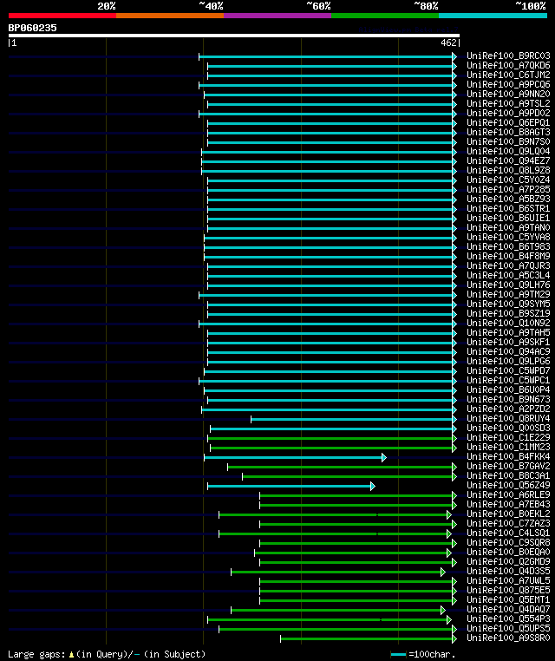Click the UniRef100_A9TM29 label
Viewport: 555px width, 661px height.
pos(508,295)
